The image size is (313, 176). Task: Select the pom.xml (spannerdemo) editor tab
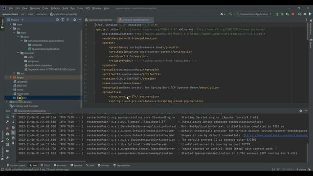[135, 20]
